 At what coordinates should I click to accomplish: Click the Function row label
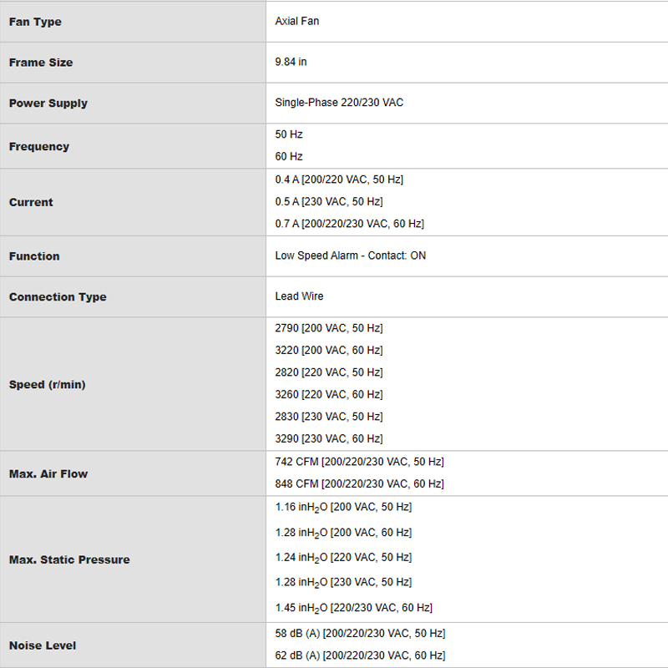click(x=34, y=256)
